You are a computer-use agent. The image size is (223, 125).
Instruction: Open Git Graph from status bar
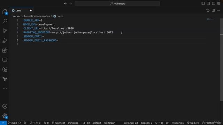pyautogui.click(x=110, y=123)
